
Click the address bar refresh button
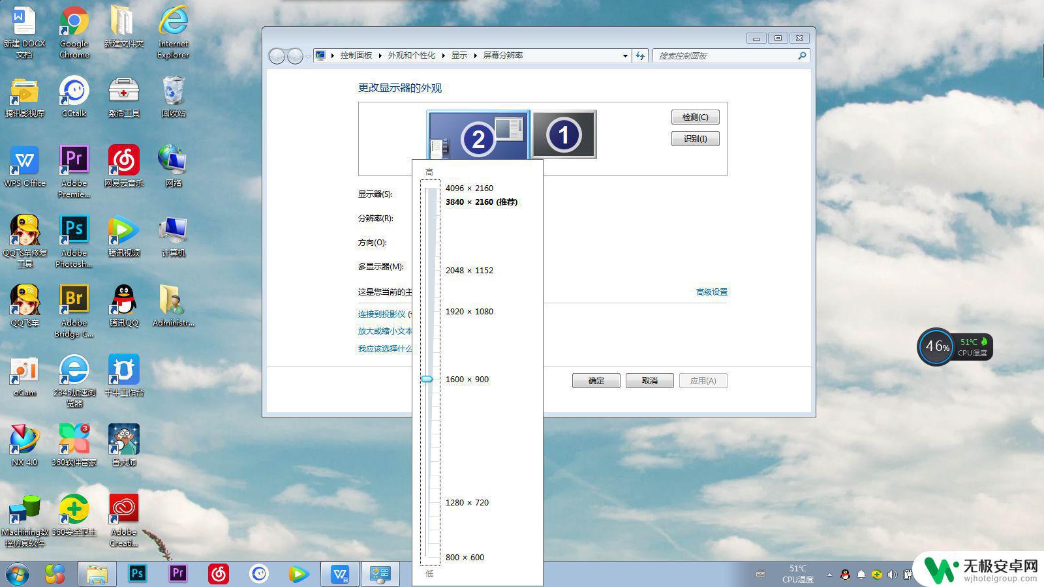tap(640, 56)
